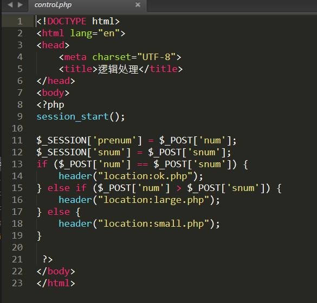Click the "location:ok.php" string
Screen dimensions: 317x303
click(145, 176)
